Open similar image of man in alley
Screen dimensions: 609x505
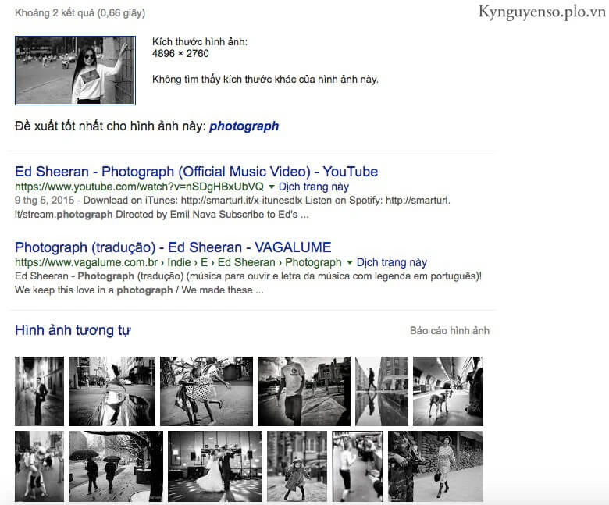point(39,391)
